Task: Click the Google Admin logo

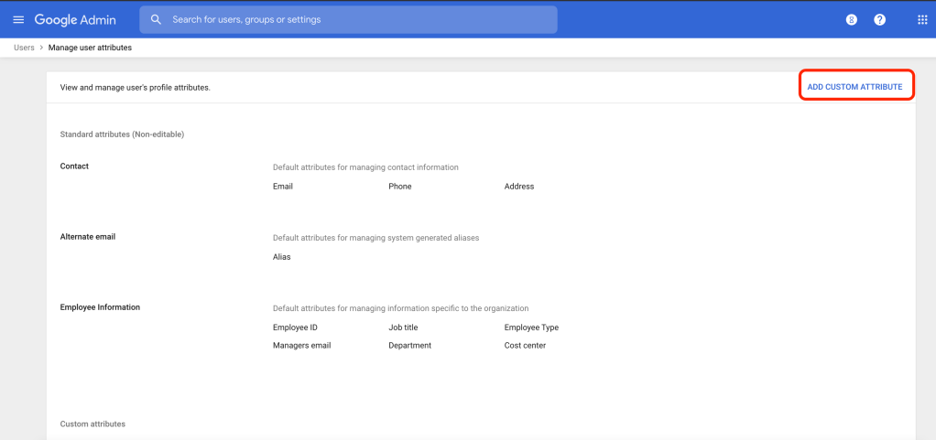Action: (81, 19)
